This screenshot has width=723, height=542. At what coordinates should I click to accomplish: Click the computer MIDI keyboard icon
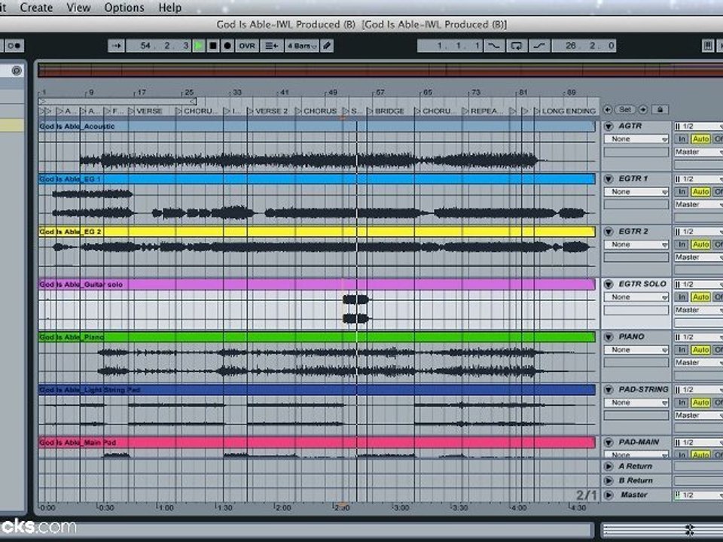point(708,46)
